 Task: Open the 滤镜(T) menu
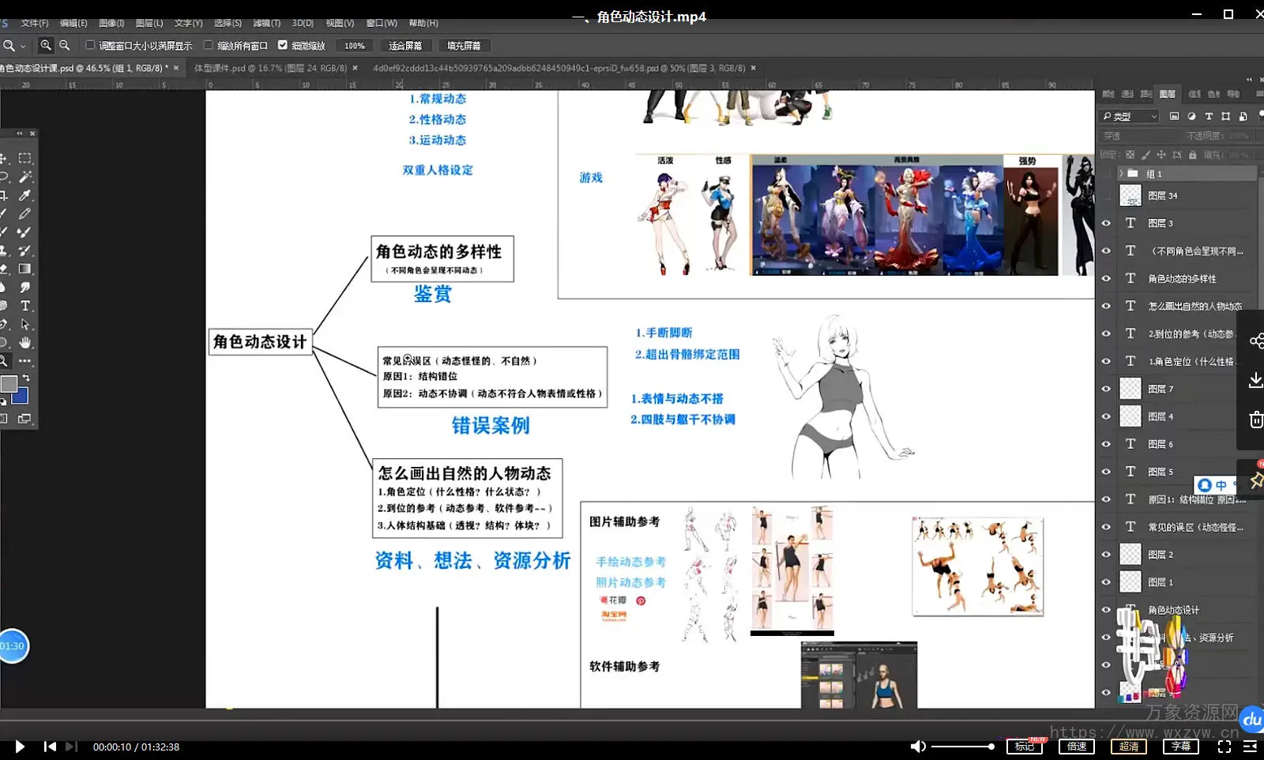coord(266,23)
